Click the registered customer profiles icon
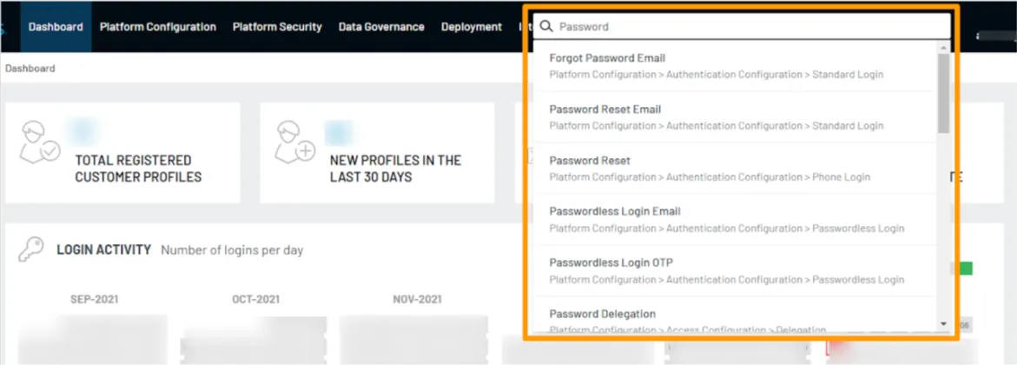 (x=40, y=143)
